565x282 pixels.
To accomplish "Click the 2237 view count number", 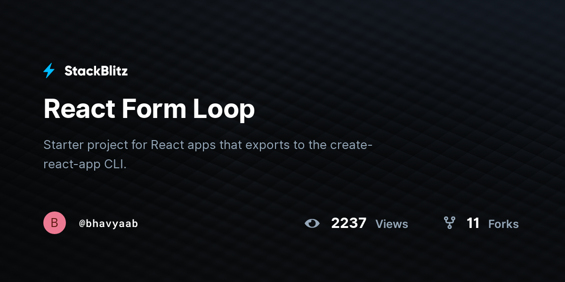I will pyautogui.click(x=348, y=223).
